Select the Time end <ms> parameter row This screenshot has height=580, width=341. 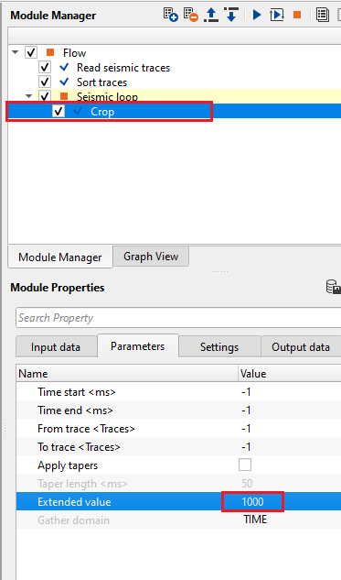178,410
